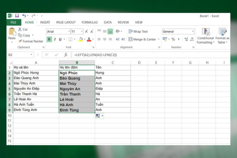
Task: Click the Paste clipboard icon
Action: click(12, 32)
